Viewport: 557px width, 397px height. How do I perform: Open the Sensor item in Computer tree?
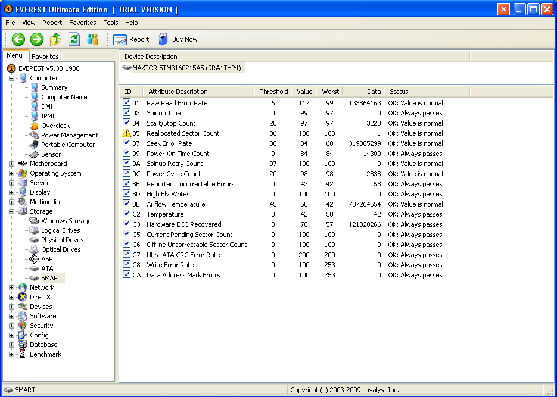51,154
